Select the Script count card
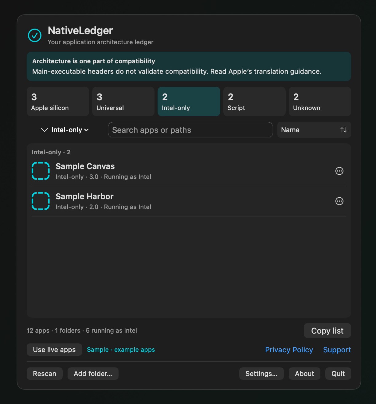The height and width of the screenshot is (404, 376). click(254, 101)
